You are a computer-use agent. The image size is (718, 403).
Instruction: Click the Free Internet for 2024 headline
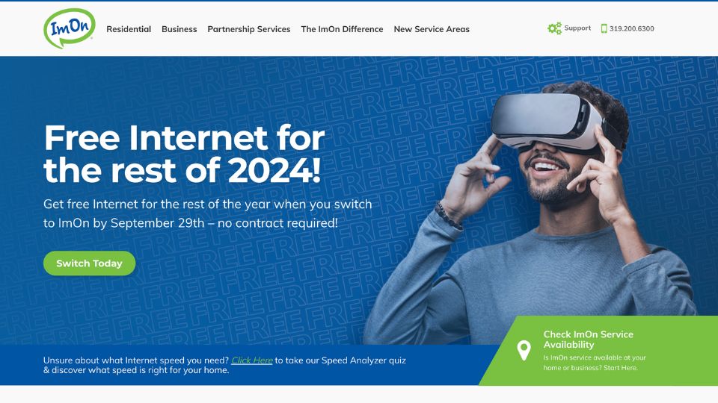point(184,154)
